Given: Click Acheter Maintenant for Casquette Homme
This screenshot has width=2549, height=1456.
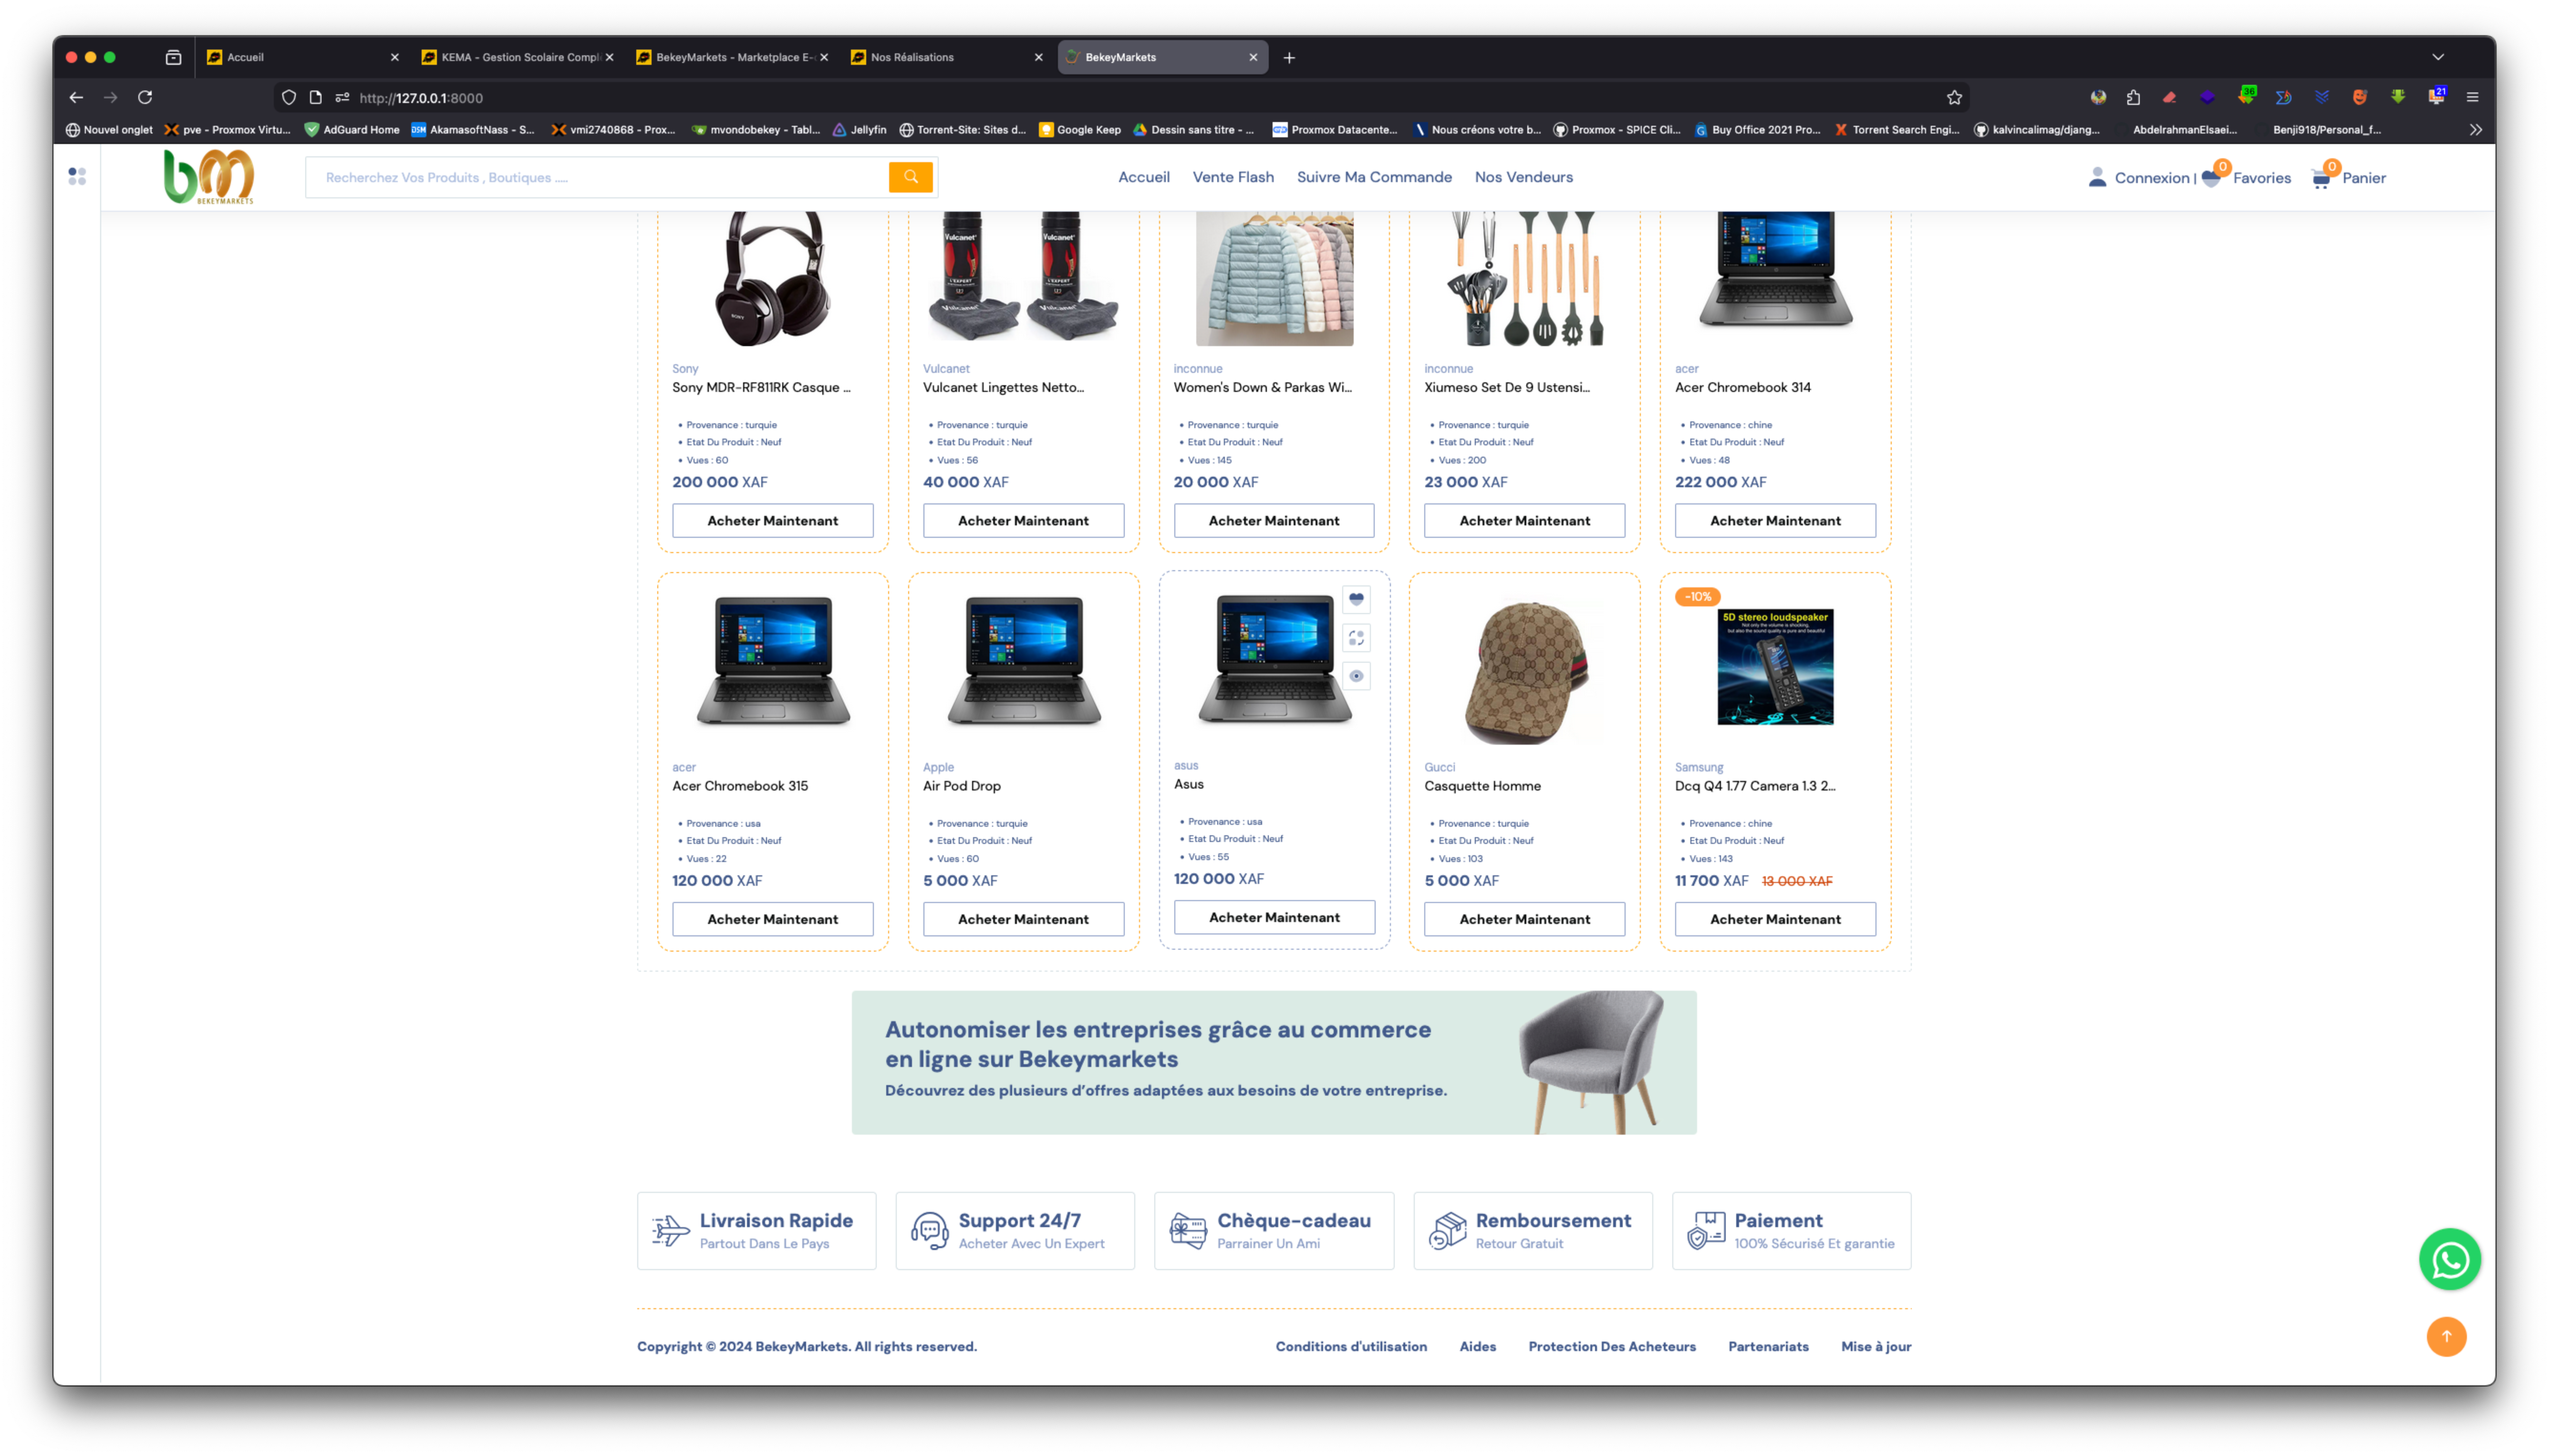Looking at the screenshot, I should (x=1523, y=919).
